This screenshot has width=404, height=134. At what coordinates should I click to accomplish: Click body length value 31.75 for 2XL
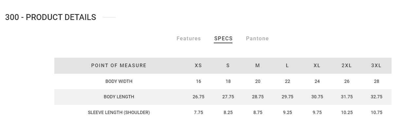coord(346,97)
